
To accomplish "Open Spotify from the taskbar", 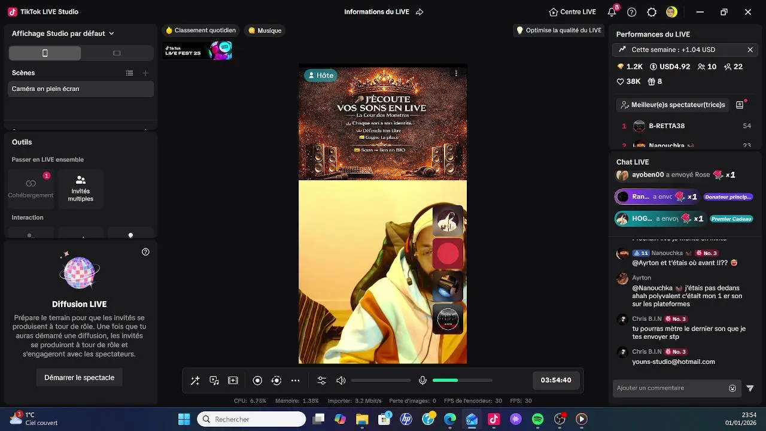I will (537, 419).
